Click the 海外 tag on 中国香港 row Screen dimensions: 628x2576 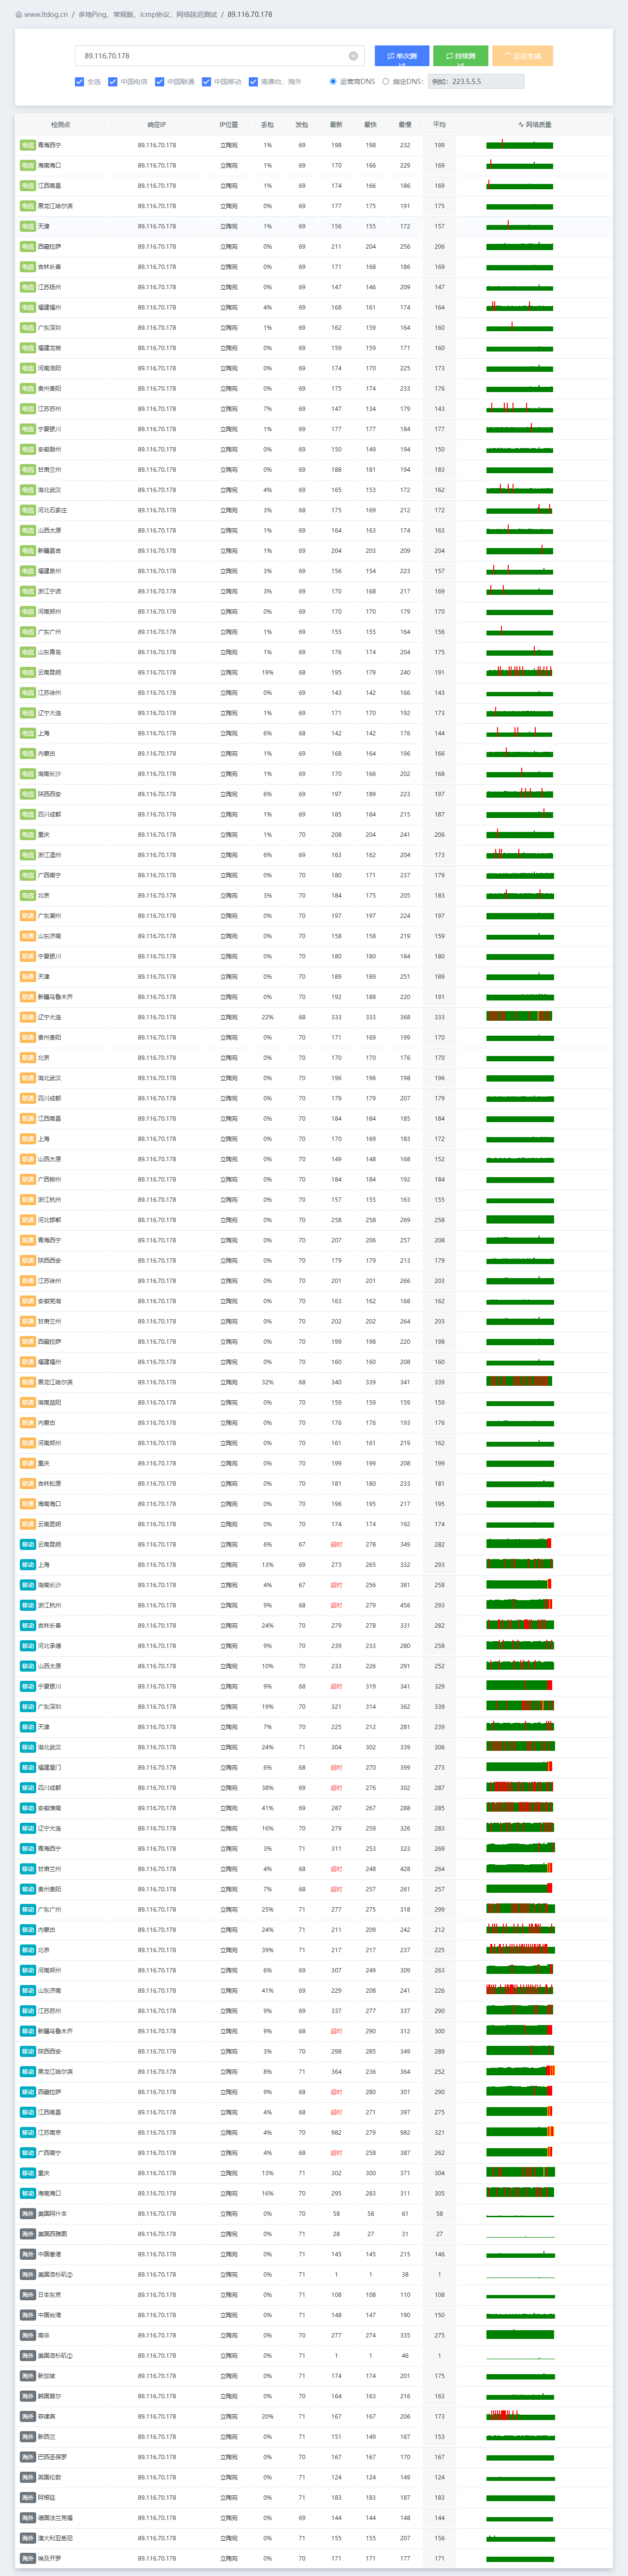(x=28, y=2254)
